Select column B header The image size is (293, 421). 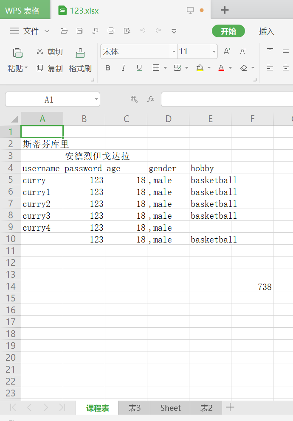tap(84, 119)
